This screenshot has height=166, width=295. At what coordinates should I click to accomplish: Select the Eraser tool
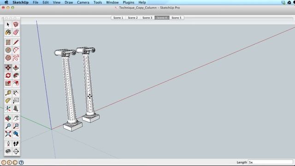(x=16, y=32)
